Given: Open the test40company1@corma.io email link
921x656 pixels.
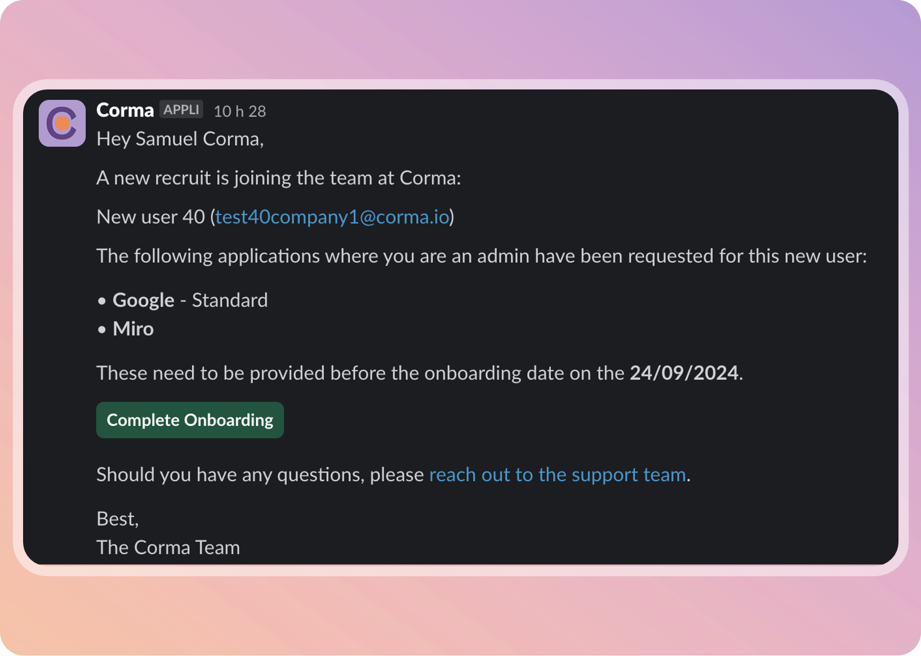Looking at the screenshot, I should pos(332,217).
